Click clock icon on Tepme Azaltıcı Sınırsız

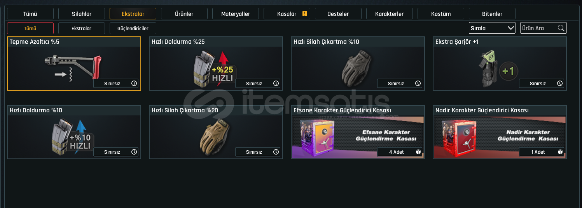[134, 83]
